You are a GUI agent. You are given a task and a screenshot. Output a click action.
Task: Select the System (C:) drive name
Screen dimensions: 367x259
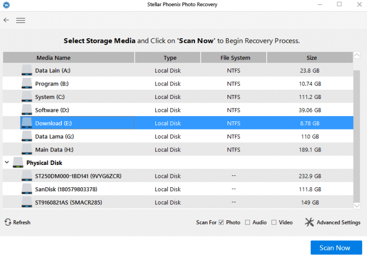50,97
